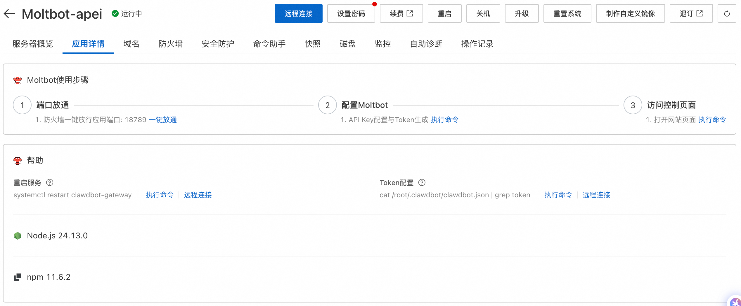Click the refresh icon at top right
This screenshot has height=306, width=741.
point(727,13)
